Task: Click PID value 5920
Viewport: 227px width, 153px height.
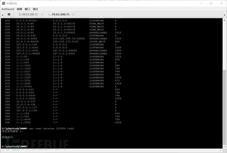Action: pyautogui.click(x=118, y=54)
